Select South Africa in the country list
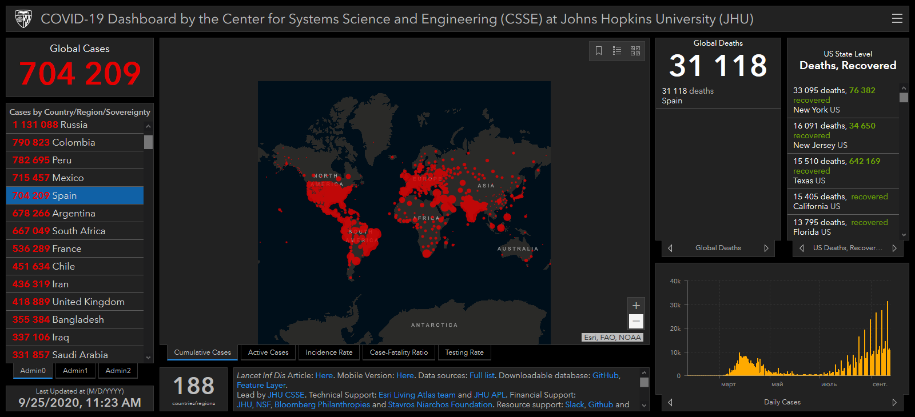Screen dimensions: 915x417 point(75,231)
